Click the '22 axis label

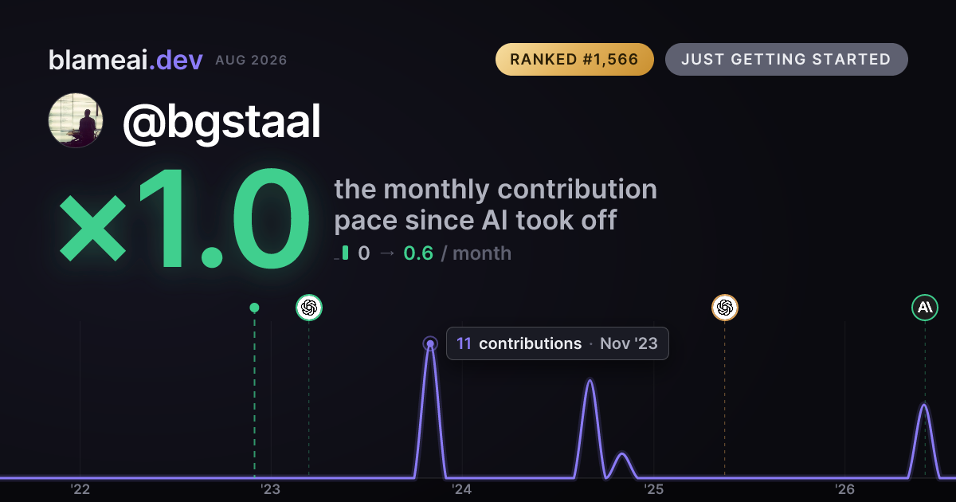point(80,489)
